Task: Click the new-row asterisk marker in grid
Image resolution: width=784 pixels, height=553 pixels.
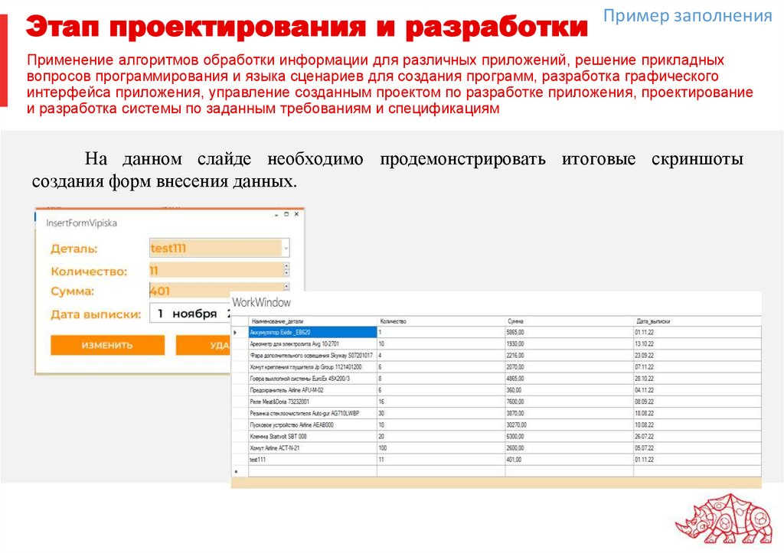Action: pyautogui.click(x=237, y=471)
